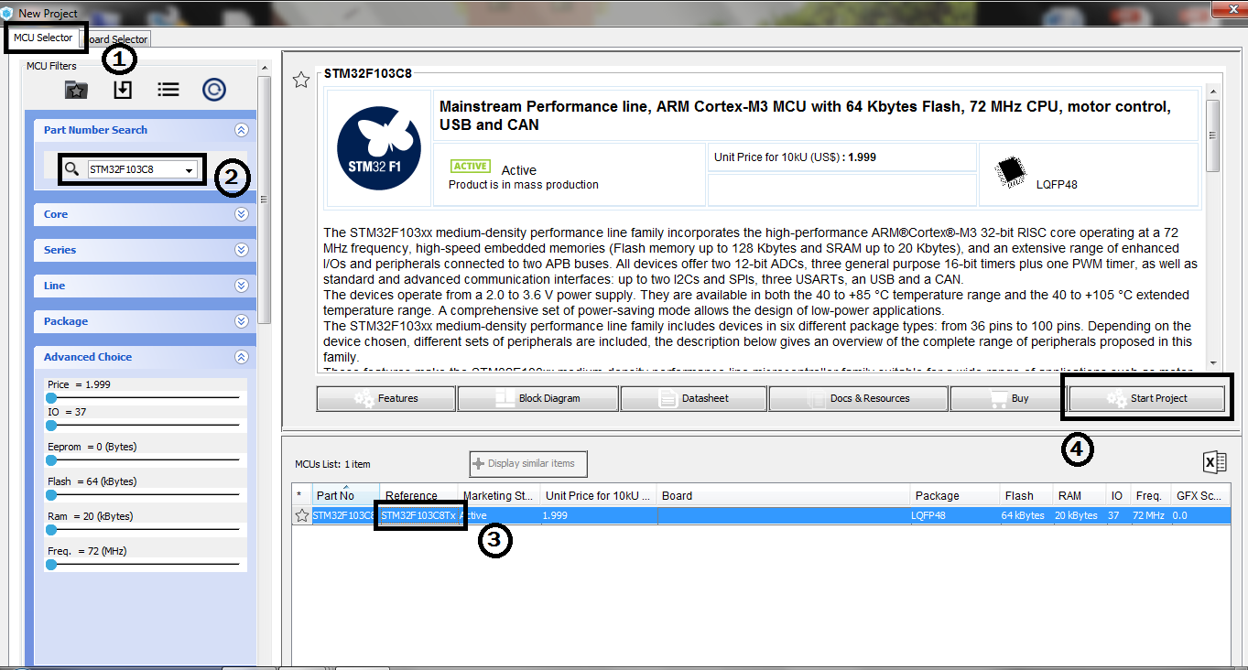1248x670 pixels.
Task: Click the Eeprom slider handle
Action: pos(51,460)
